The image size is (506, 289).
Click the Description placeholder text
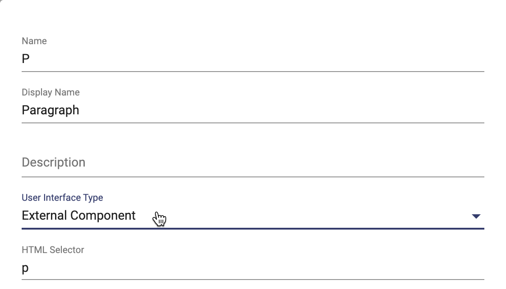tap(54, 163)
